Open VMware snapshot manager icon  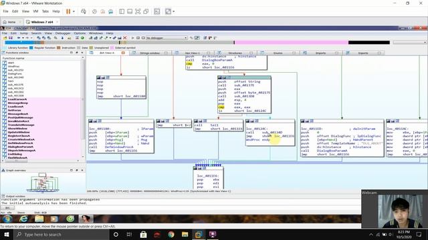[x=111, y=11]
